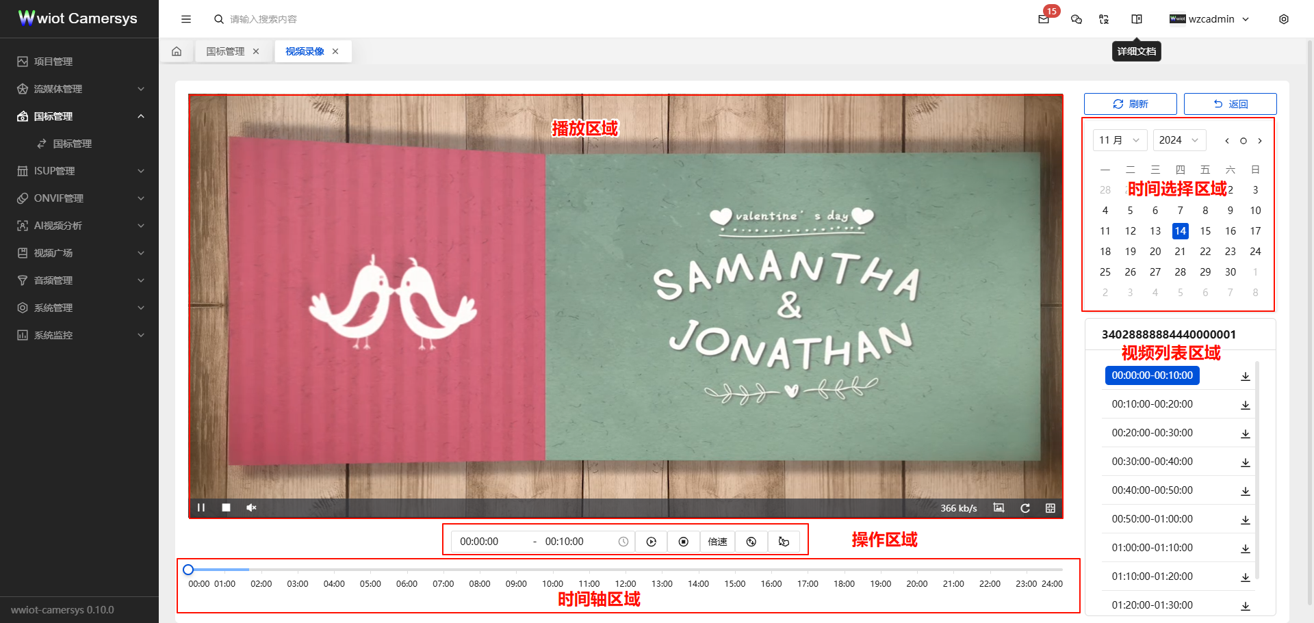Download the 00:10:00-00:20:00 recording

point(1246,405)
